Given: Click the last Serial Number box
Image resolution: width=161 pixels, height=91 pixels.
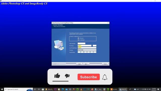Looking at the screenshot, I should 95,52.
